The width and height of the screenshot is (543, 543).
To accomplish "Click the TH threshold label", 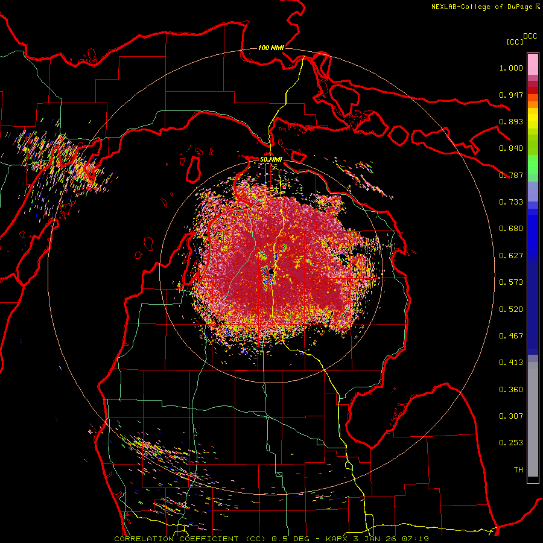I will 518,470.
